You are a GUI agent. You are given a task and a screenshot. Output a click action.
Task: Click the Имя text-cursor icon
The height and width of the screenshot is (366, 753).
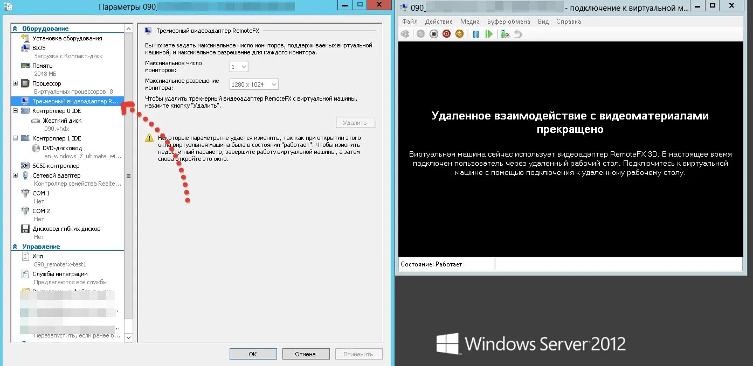click(x=25, y=256)
